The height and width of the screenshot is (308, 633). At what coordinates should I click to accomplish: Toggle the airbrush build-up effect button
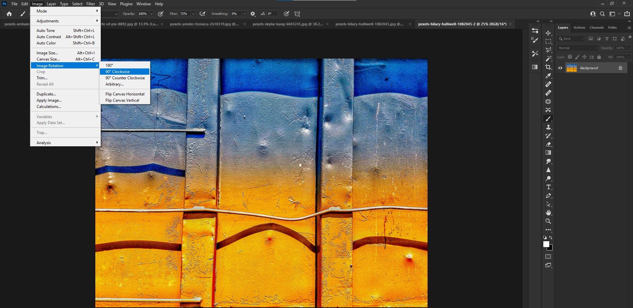click(x=202, y=14)
